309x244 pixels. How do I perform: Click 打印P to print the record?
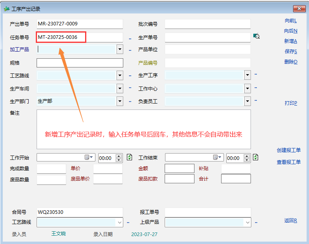coord(290,103)
